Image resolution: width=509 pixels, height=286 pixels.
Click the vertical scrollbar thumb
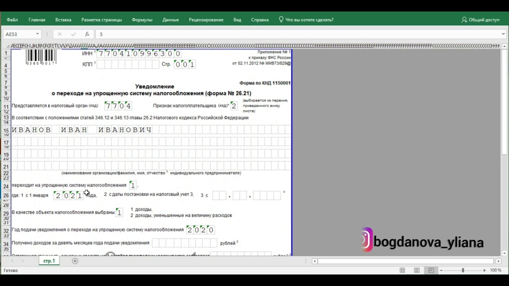pyautogui.click(x=505, y=102)
